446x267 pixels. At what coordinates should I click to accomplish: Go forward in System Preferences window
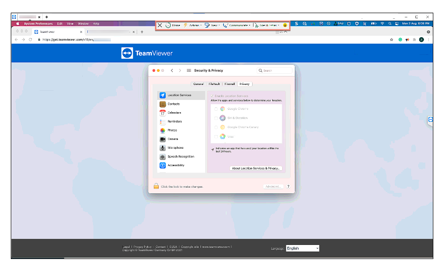pos(180,70)
